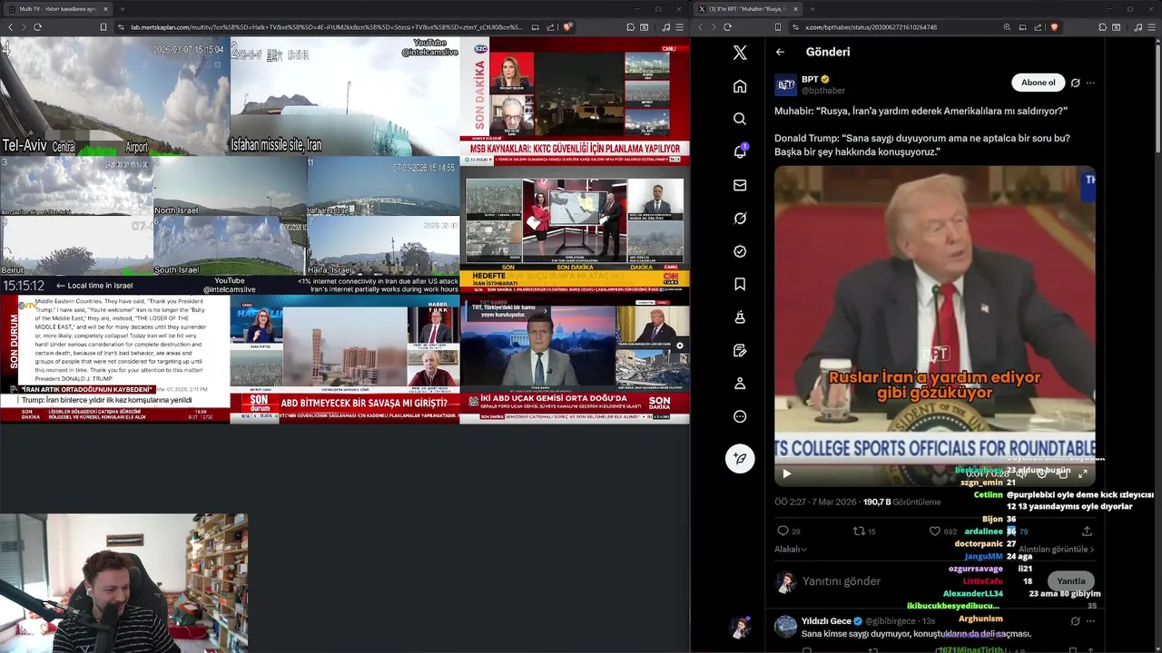Open Grok icon in X sidebar
1162x653 pixels.
tap(740, 218)
